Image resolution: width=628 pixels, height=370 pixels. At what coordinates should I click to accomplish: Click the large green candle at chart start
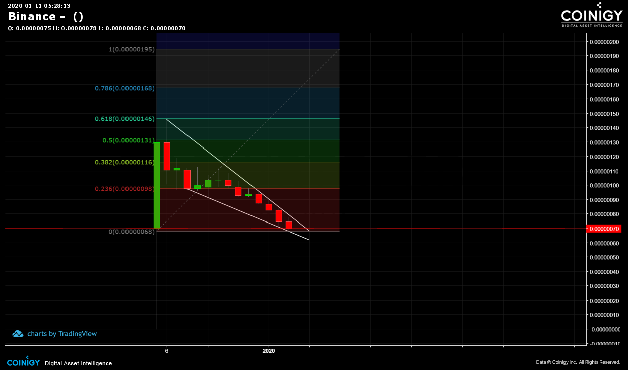(157, 186)
